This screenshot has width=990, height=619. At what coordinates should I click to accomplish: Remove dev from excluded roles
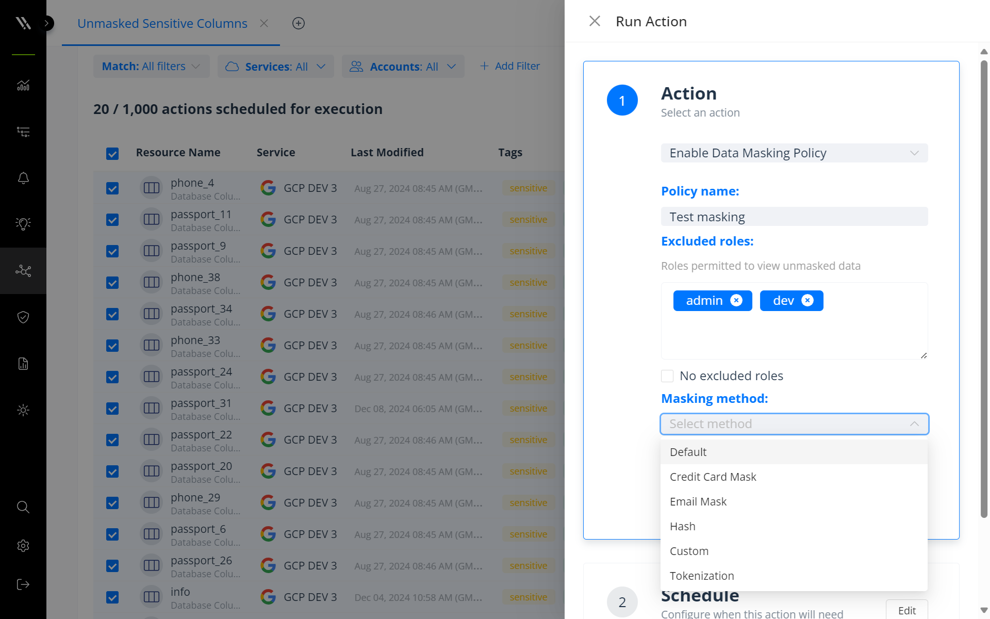(x=807, y=300)
